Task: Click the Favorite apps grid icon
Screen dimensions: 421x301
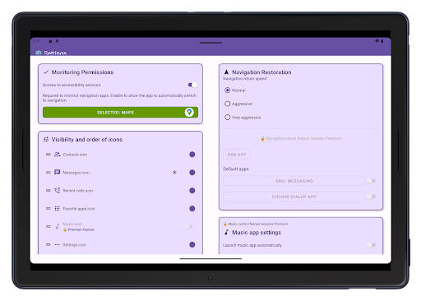Action: [57, 208]
